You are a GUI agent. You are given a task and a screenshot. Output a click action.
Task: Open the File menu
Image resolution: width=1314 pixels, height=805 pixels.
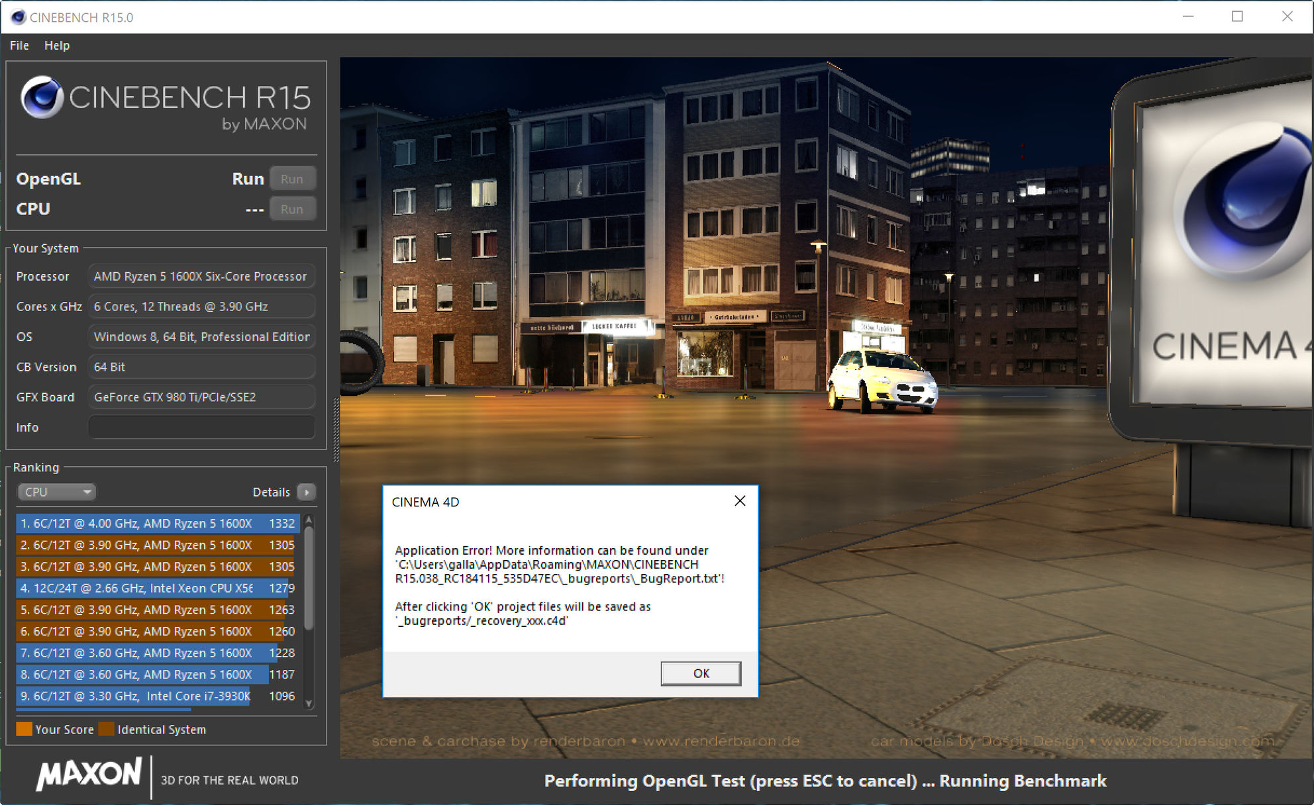[19, 45]
